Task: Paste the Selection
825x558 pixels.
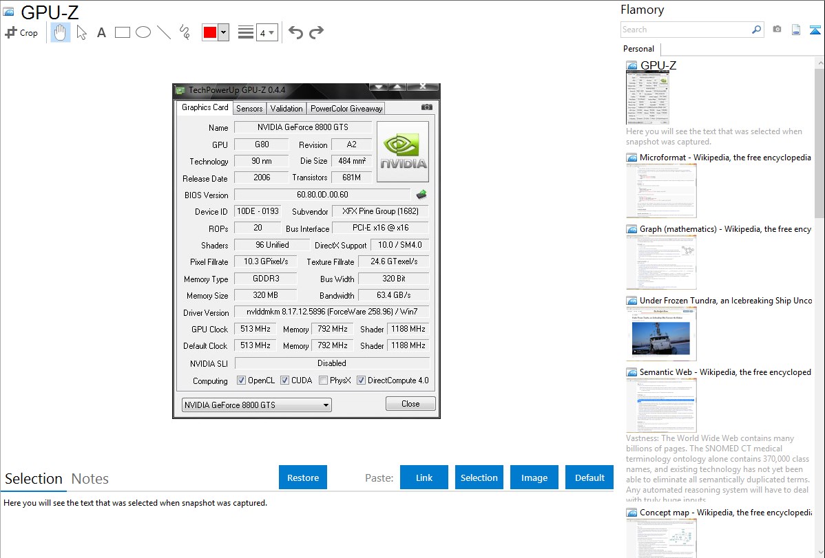Action: (x=479, y=477)
